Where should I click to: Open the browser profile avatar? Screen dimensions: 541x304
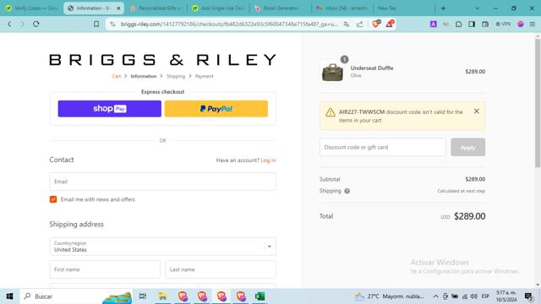[x=521, y=24]
